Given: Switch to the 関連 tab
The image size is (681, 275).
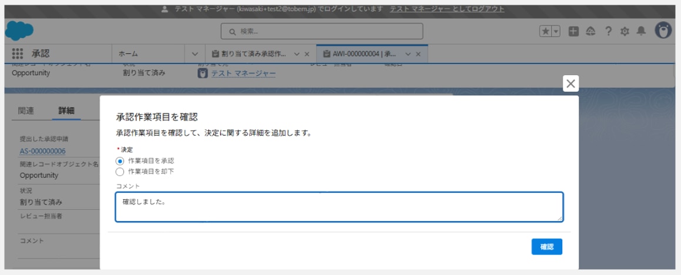Looking at the screenshot, I should [x=26, y=110].
